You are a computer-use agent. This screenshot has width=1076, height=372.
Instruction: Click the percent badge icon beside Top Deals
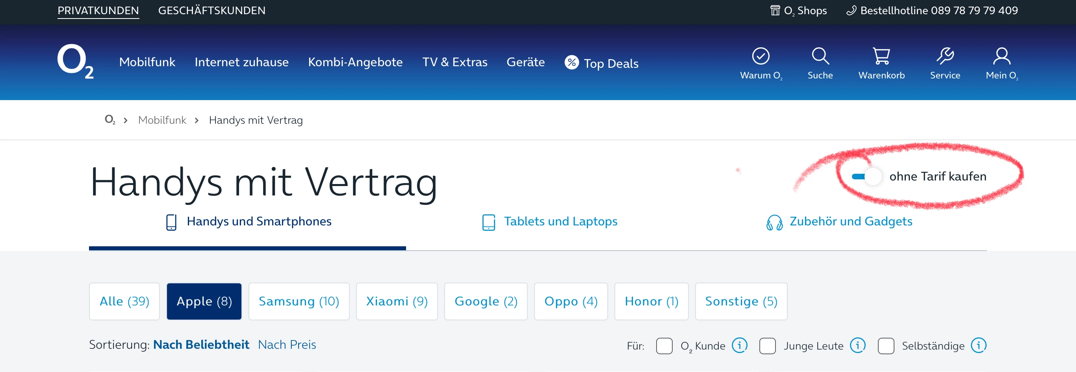(571, 63)
